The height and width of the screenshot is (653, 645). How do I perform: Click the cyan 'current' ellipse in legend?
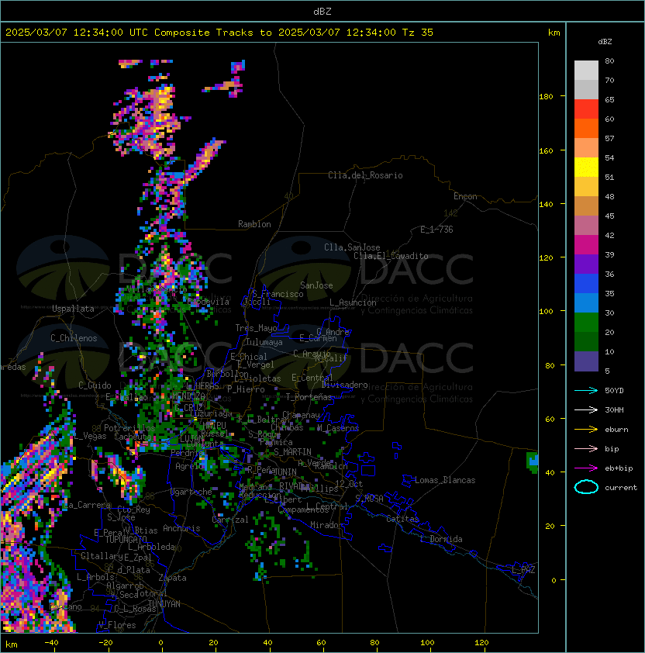click(586, 487)
